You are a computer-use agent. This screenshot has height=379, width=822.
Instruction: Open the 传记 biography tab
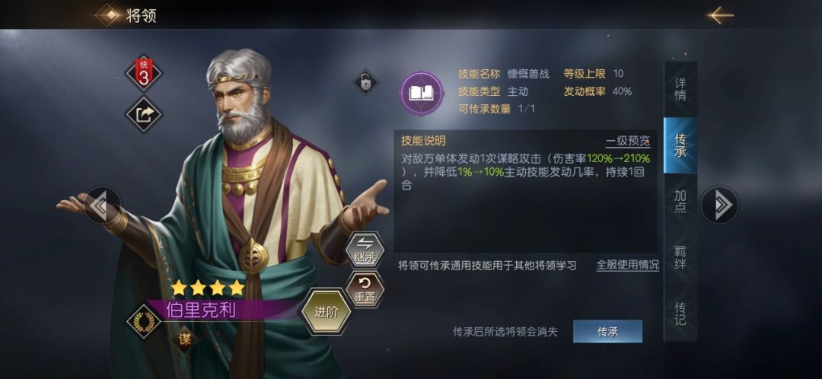point(680,313)
